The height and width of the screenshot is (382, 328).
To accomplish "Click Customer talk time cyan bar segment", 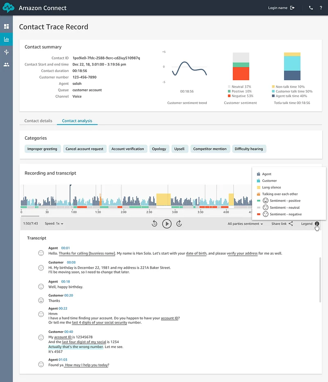I will pos(292,63).
